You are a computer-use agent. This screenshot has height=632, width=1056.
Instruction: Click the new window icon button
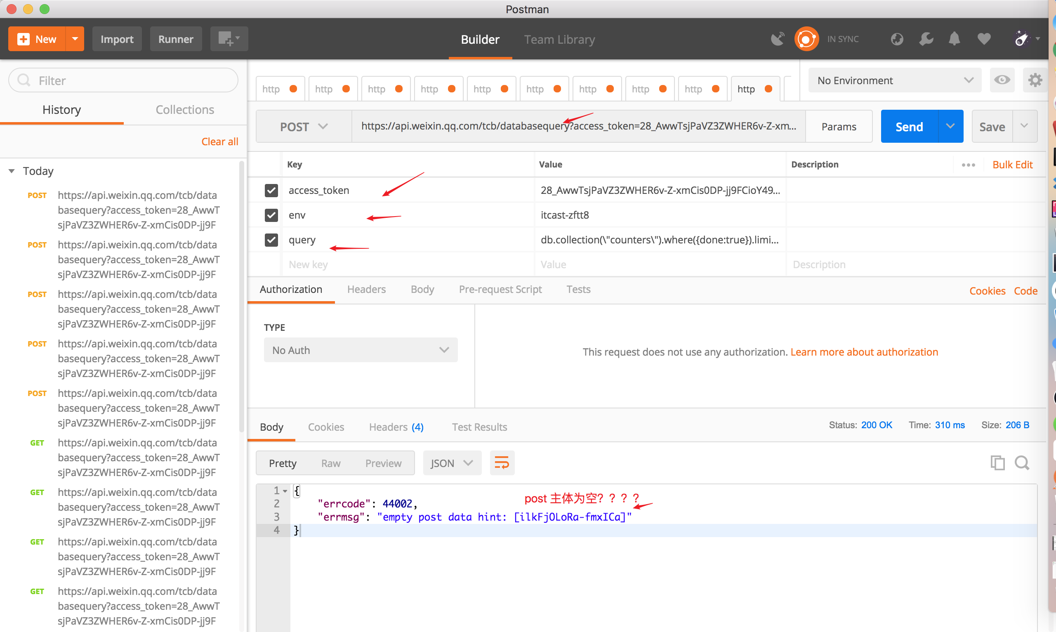229,39
